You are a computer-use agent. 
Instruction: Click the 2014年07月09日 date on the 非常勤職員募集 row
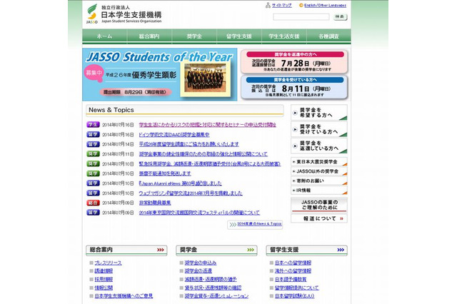click(118, 203)
